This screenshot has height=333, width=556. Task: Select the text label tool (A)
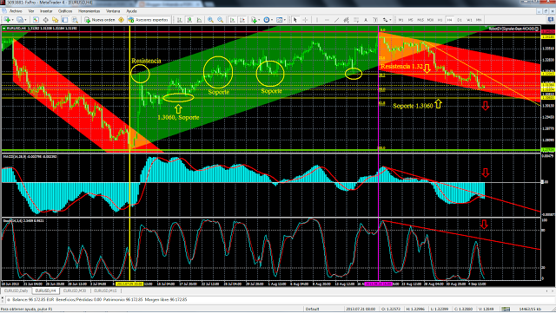(366, 20)
